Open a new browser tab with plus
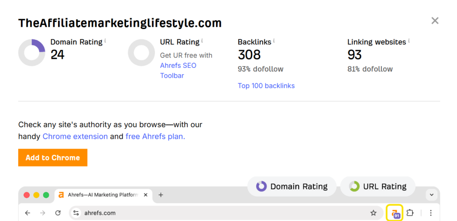Image resolution: width=457 pixels, height=221 pixels. pyautogui.click(x=161, y=195)
